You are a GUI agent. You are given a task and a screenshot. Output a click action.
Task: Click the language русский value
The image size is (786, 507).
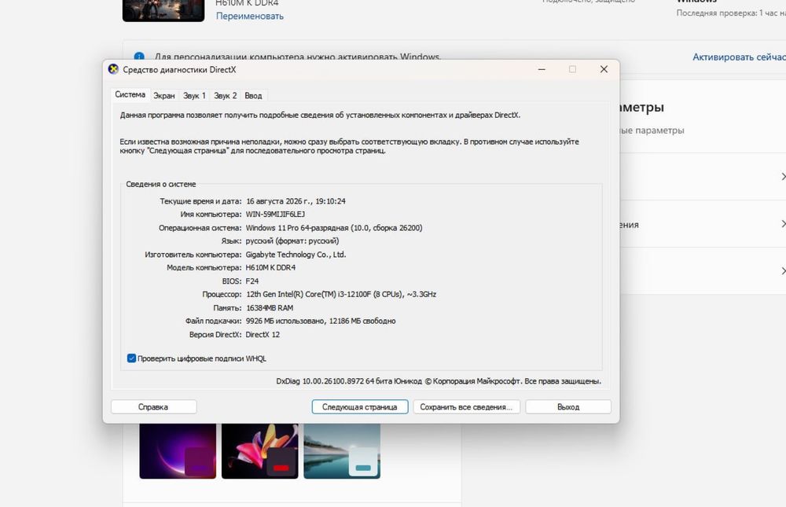click(292, 241)
